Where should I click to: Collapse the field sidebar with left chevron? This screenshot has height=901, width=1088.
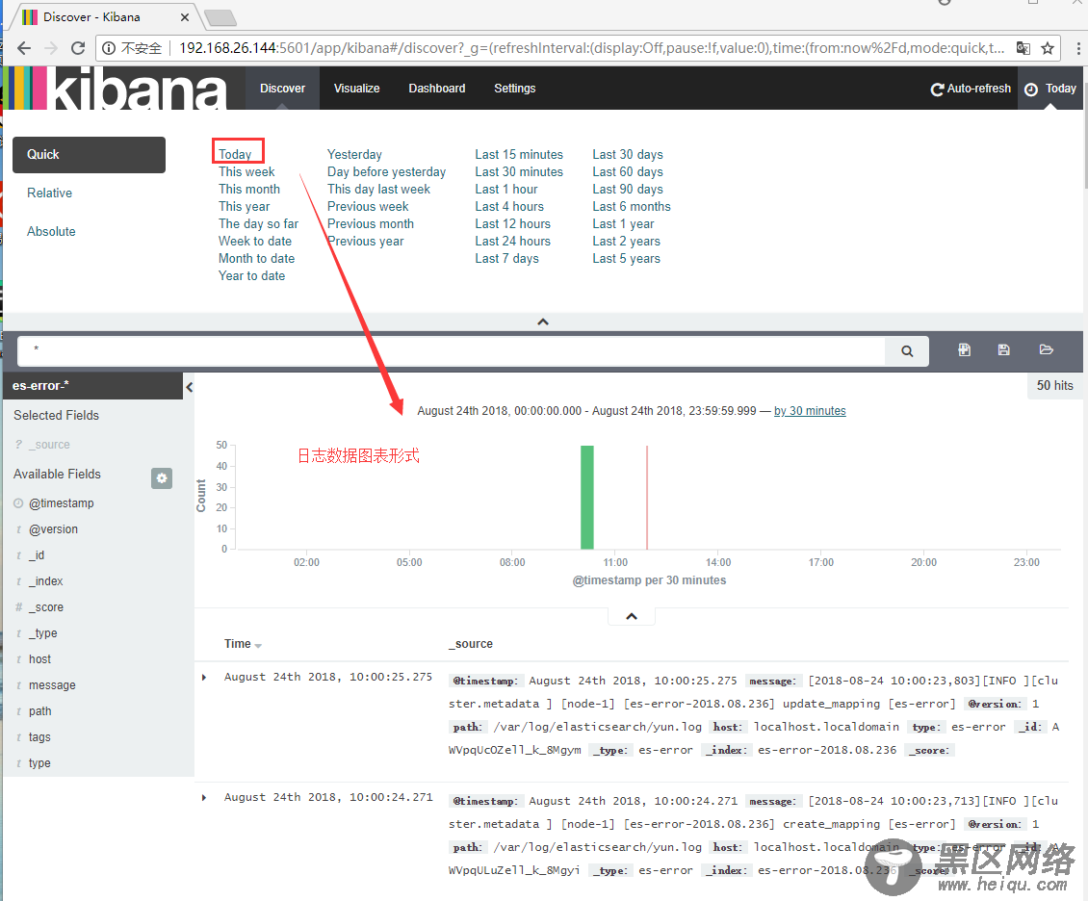(x=189, y=387)
